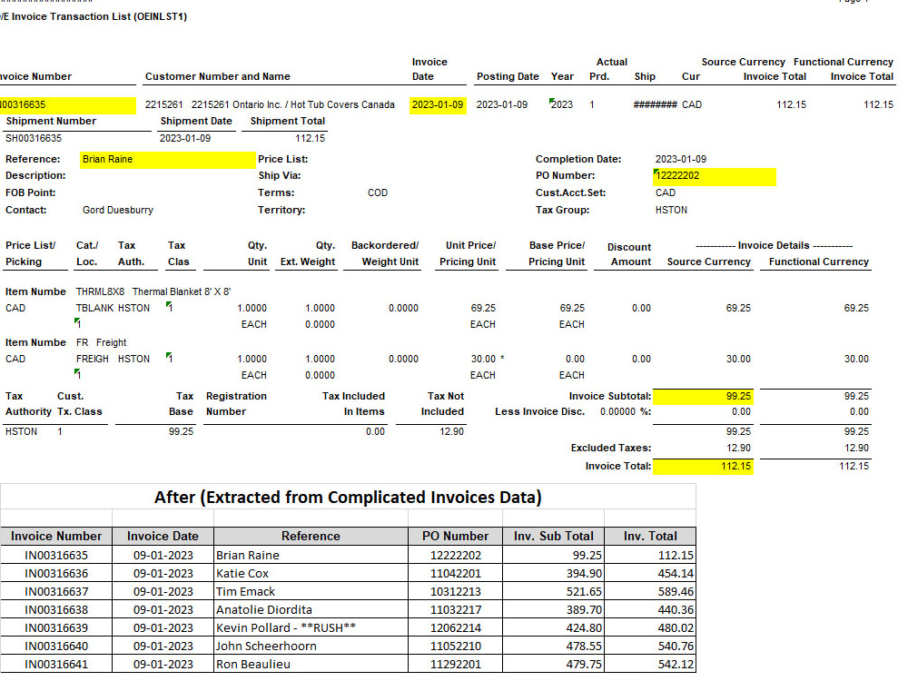Select table cell IN00316637
908x681 pixels.
click(56, 591)
